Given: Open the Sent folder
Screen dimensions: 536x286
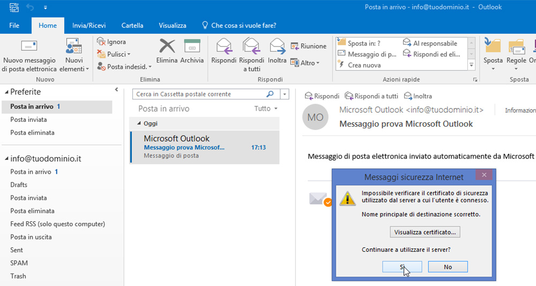Looking at the screenshot, I should click(x=17, y=250).
